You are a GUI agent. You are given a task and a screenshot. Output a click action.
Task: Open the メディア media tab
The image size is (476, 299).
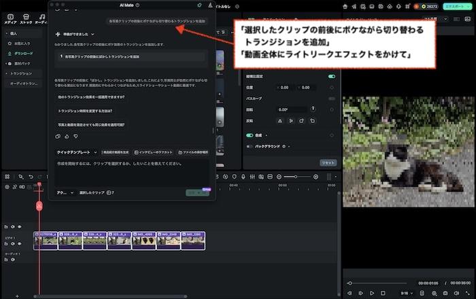pos(10,19)
